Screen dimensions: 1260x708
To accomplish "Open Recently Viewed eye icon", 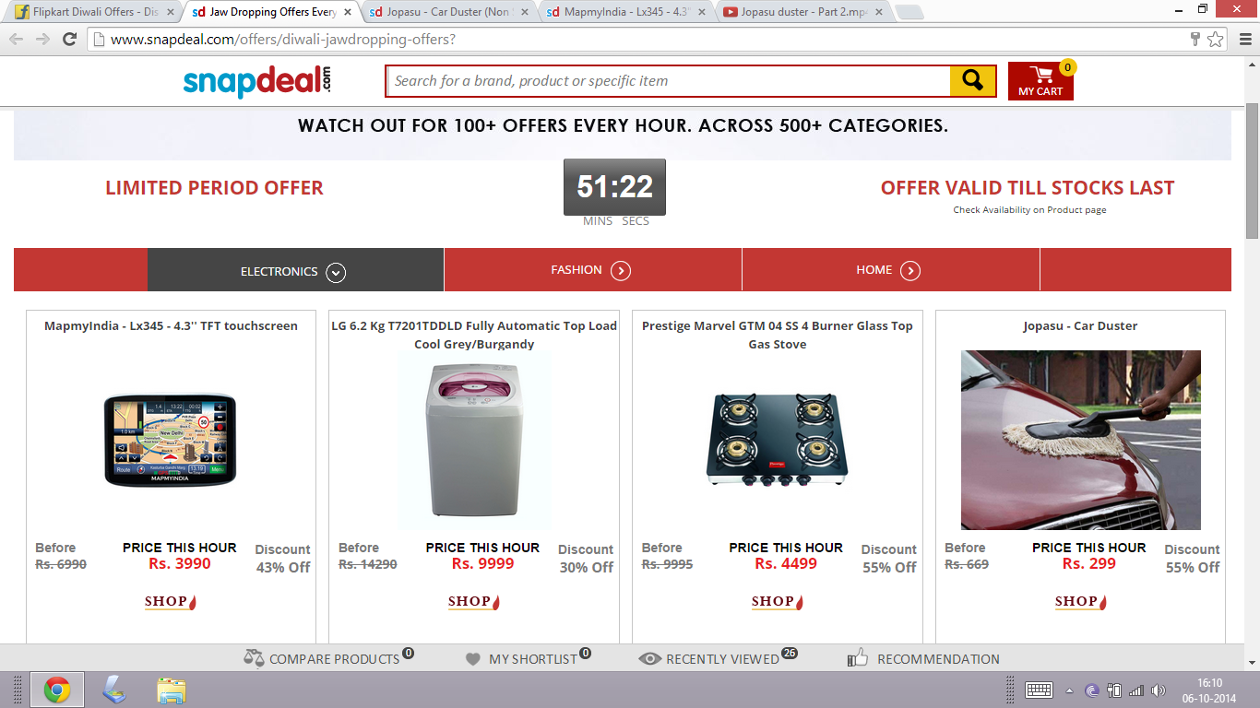I will (650, 659).
